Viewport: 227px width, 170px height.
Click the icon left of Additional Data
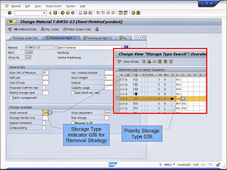coord(10,29)
